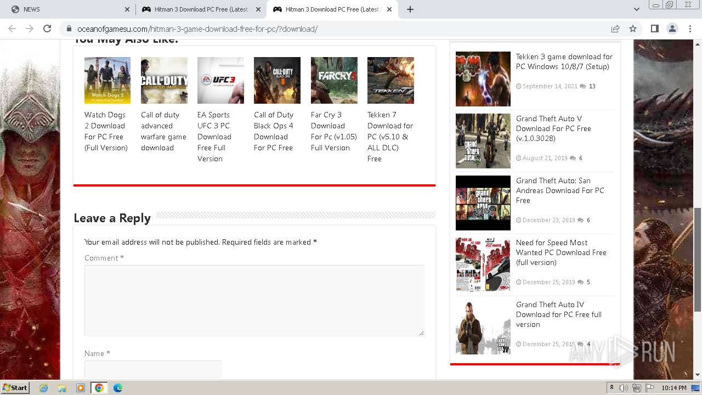Open the EA Sports UFC 3 thumbnail
Viewport: 702px width, 395px height.
click(x=220, y=80)
